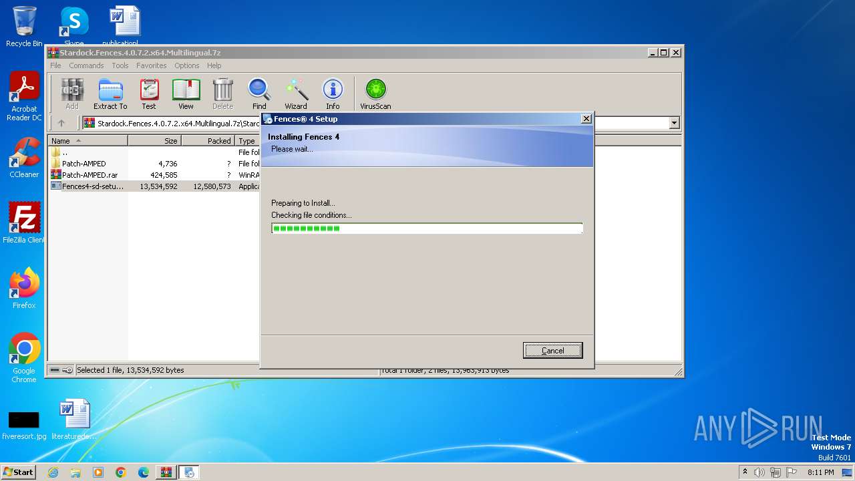855x481 pixels.
Task: Click the Extract To toolbar icon
Action: (110, 94)
